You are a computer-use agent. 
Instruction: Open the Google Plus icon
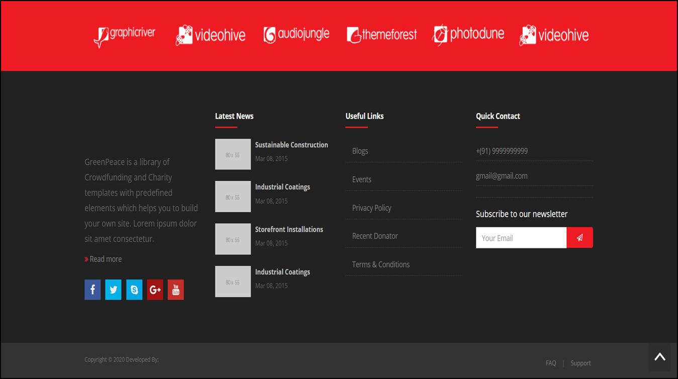pyautogui.click(x=155, y=290)
